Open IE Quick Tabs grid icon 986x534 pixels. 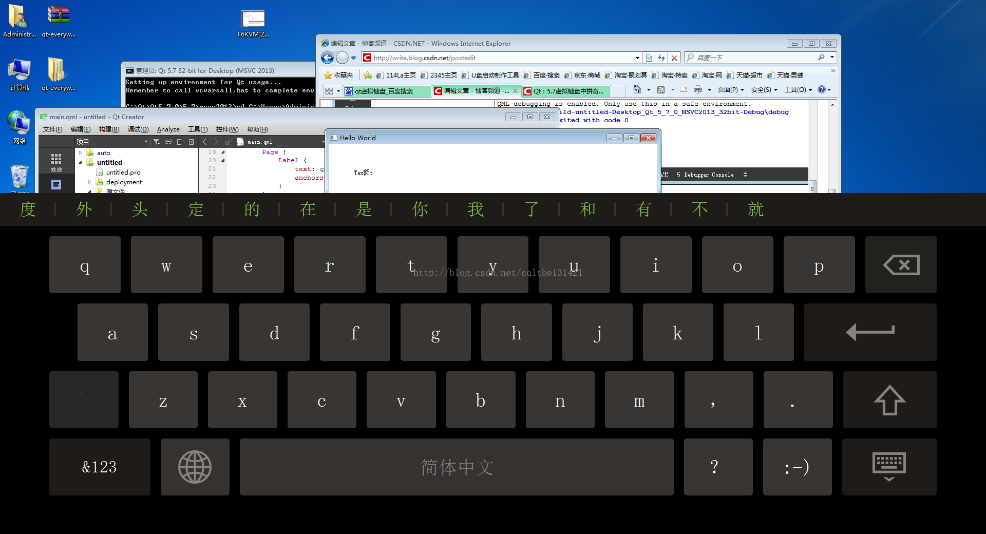(329, 91)
